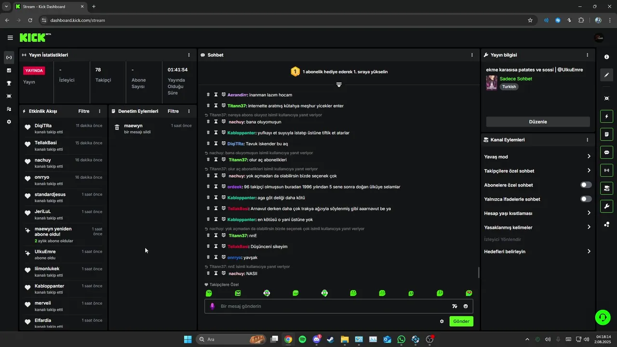Click the Düzenle button
The height and width of the screenshot is (347, 617).
(538, 122)
